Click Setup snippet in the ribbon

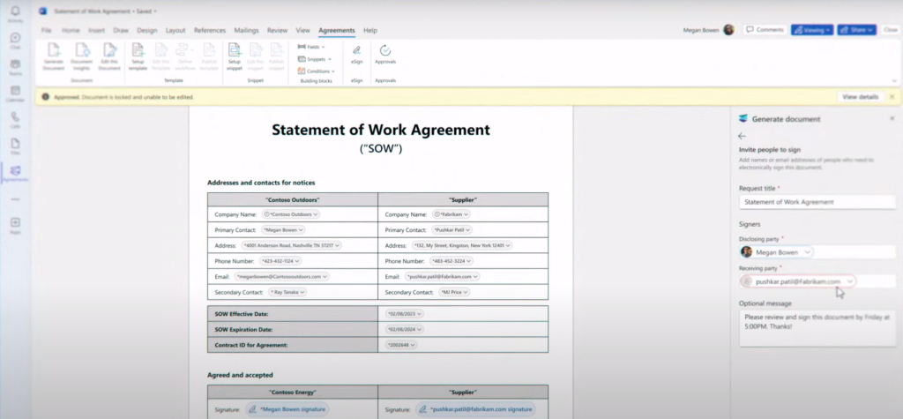click(x=235, y=56)
